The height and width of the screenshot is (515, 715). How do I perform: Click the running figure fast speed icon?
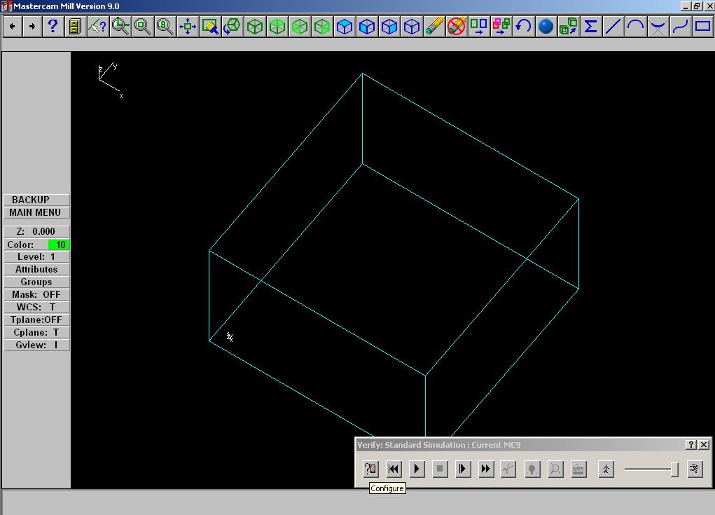coord(695,469)
